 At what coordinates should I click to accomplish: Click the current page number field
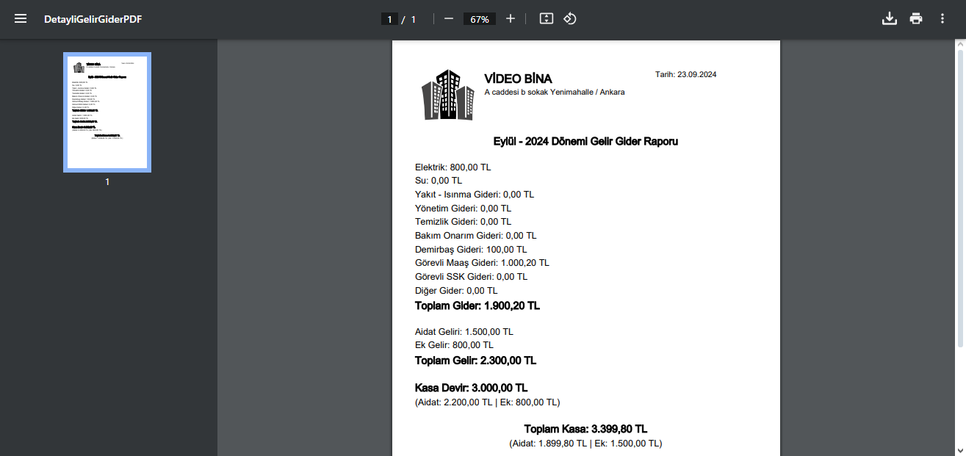click(x=389, y=20)
